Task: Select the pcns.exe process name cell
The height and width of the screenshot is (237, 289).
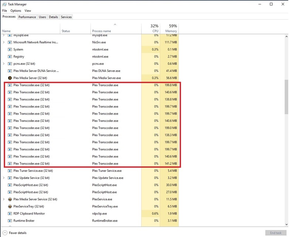Action: (x=98, y=64)
